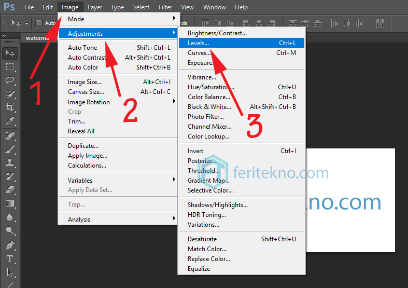The height and width of the screenshot is (288, 408).
Task: Click align left edges icon
Action: click(x=246, y=23)
